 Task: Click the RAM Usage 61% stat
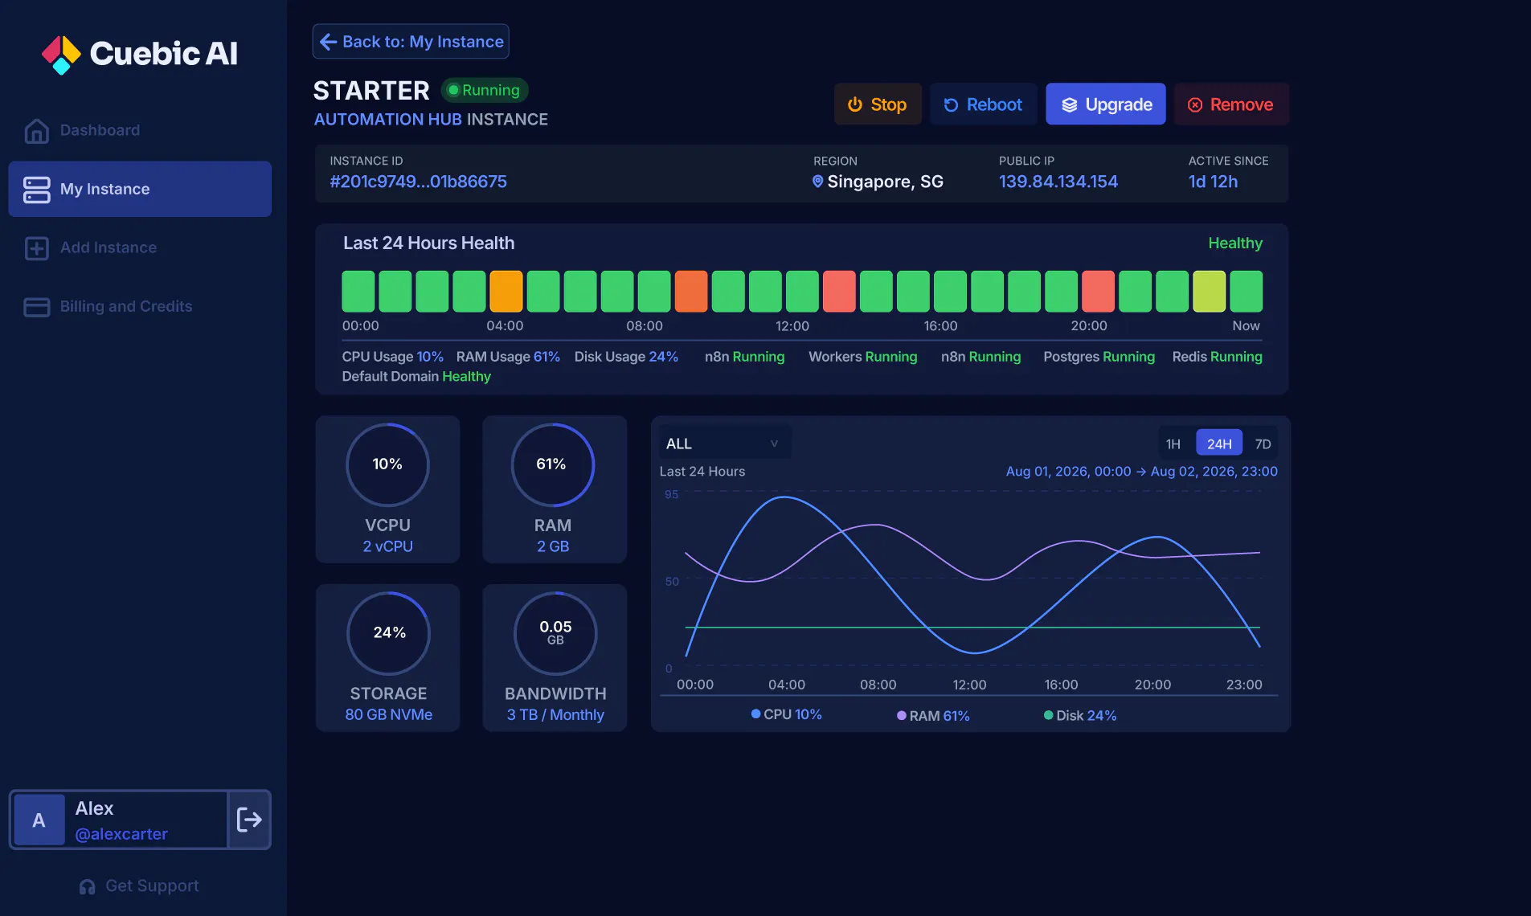click(x=508, y=356)
